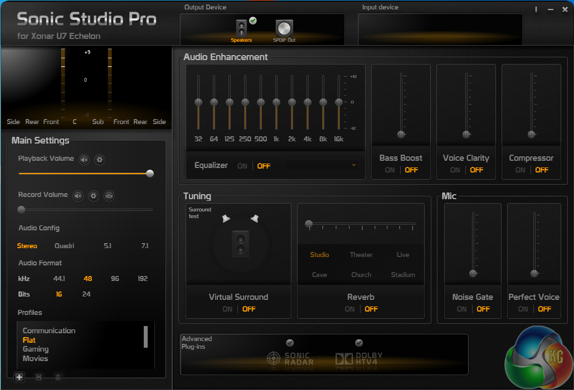Mute the record volume
Screen dimensions: 574x390
tap(78, 195)
